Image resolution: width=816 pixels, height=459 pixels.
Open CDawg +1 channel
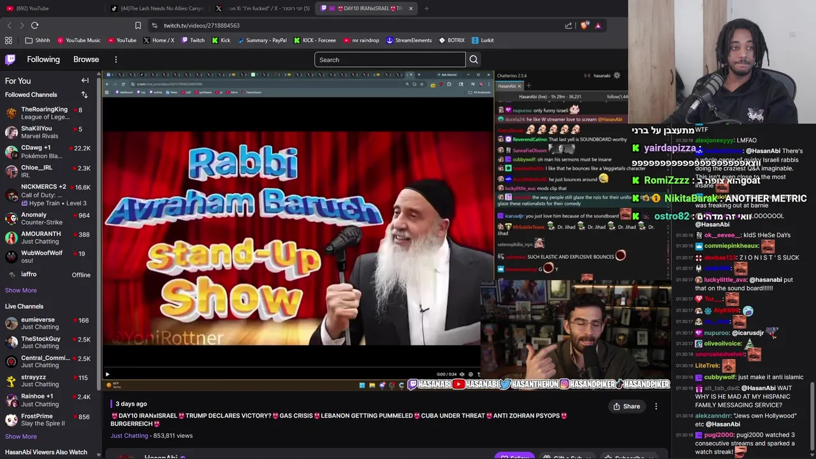coord(47,152)
